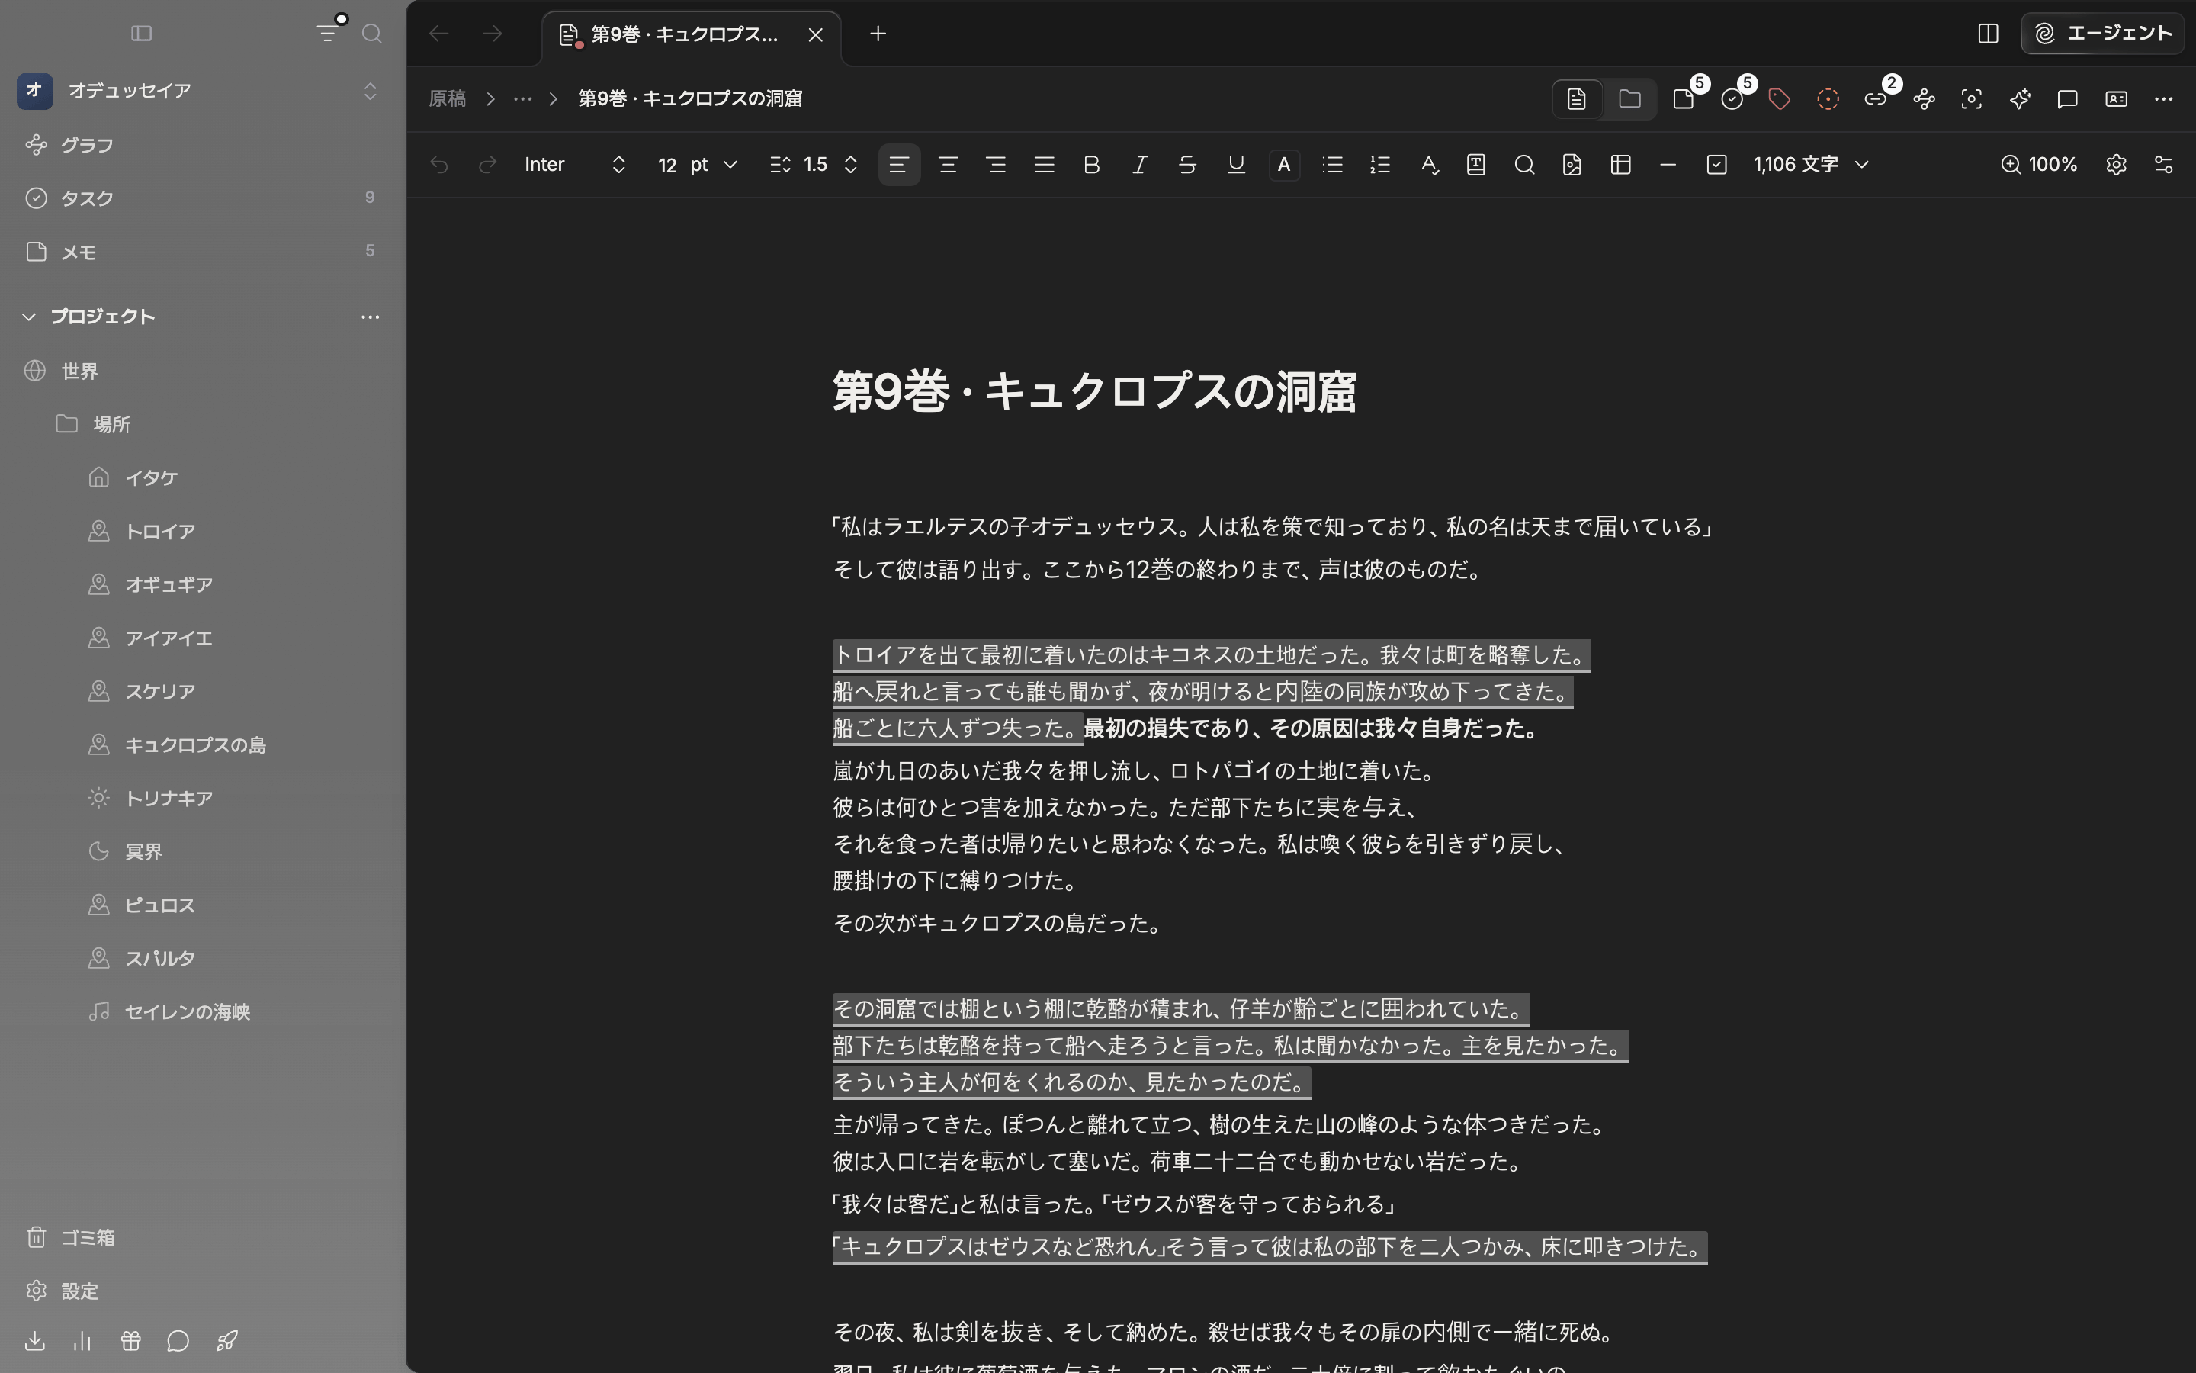Click the focus mode icon

coord(1972,99)
